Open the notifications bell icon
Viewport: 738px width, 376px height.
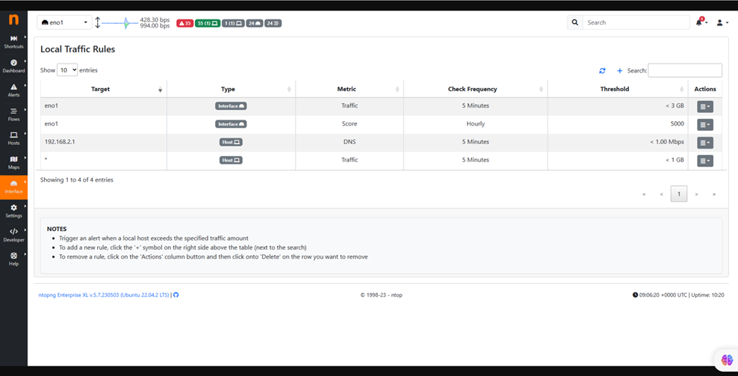click(x=699, y=22)
